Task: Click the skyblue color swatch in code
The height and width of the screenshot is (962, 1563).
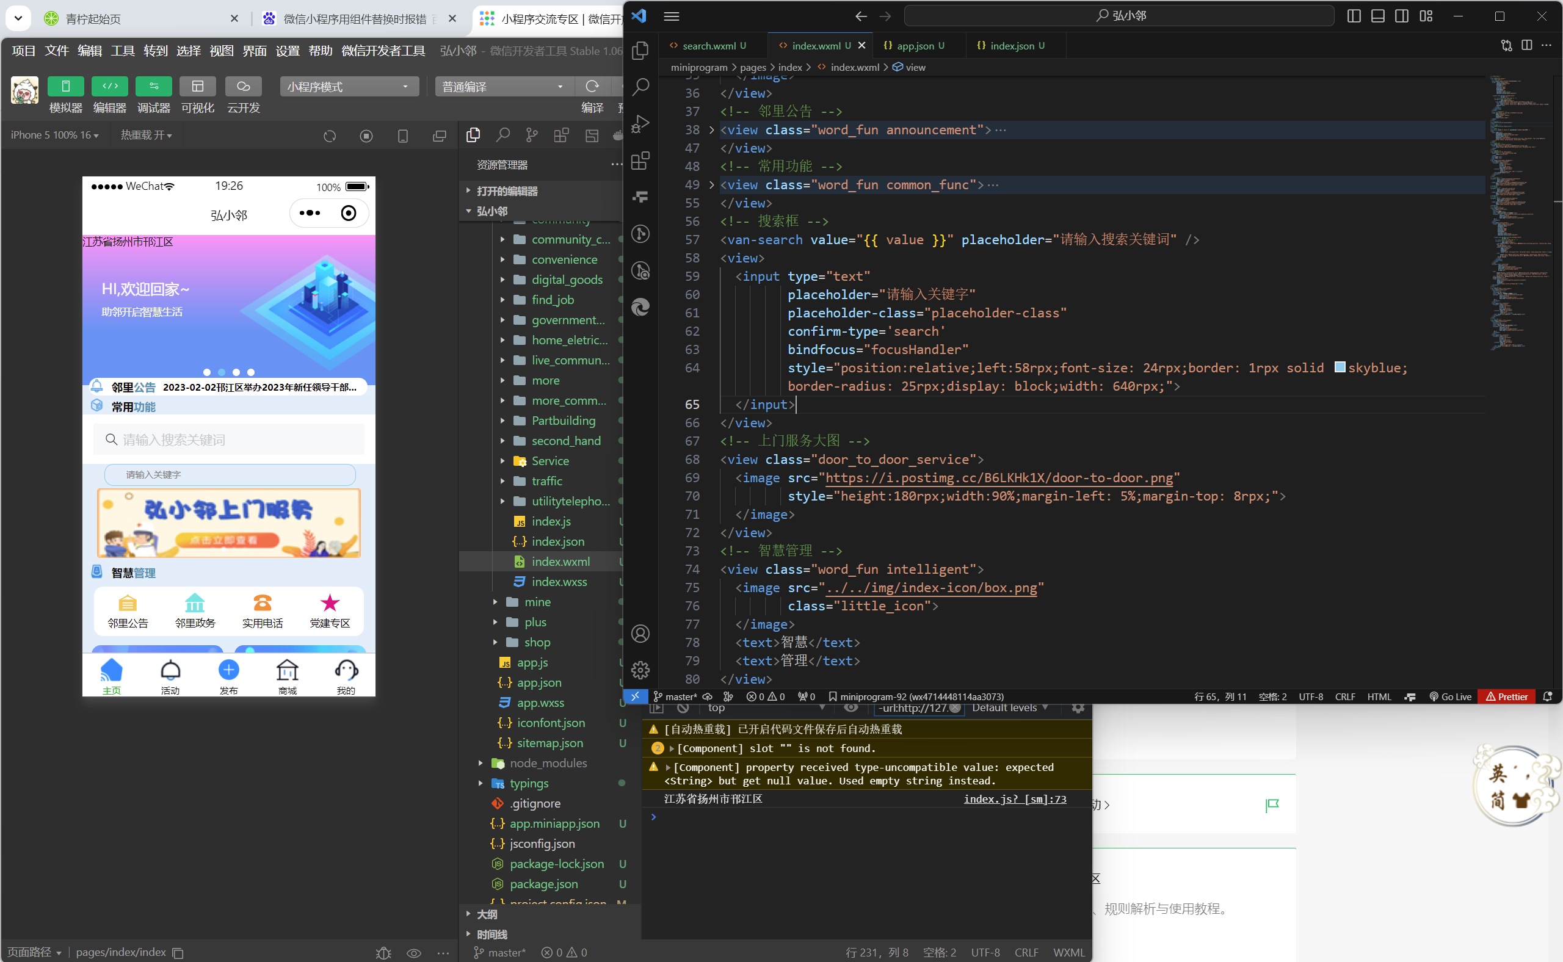Action: tap(1340, 367)
